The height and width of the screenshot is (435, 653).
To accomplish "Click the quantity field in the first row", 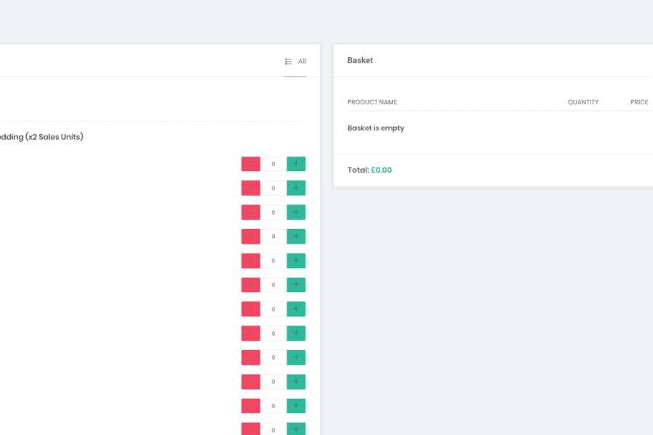I will pyautogui.click(x=274, y=164).
